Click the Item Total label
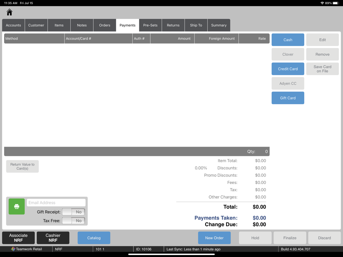Screen dimensions: 343x257 pyautogui.click(x=227, y=161)
